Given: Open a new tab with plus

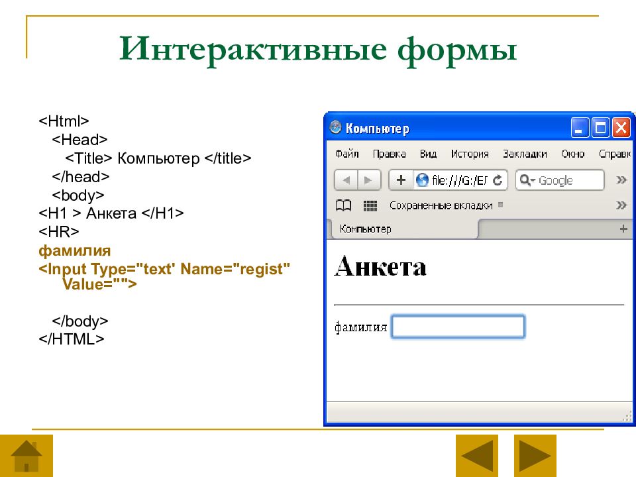Looking at the screenshot, I should (623, 229).
